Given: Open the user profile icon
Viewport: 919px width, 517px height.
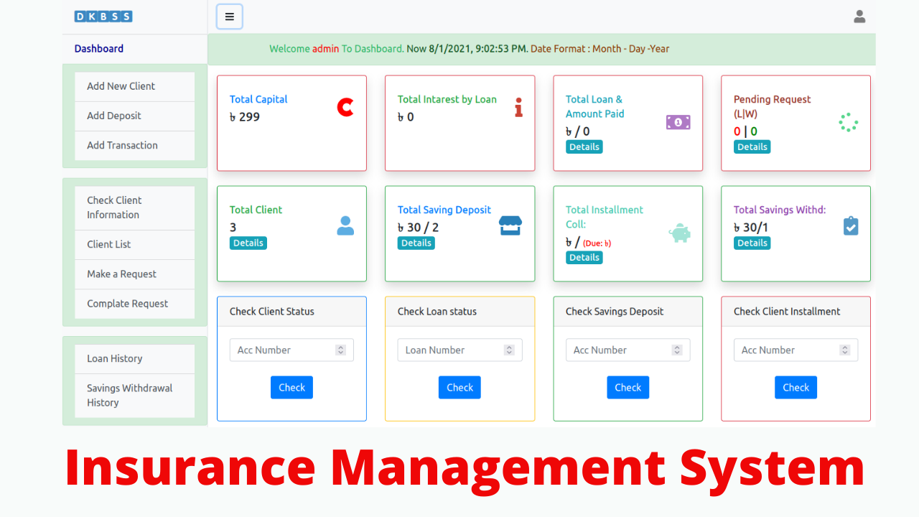Looking at the screenshot, I should [x=859, y=17].
